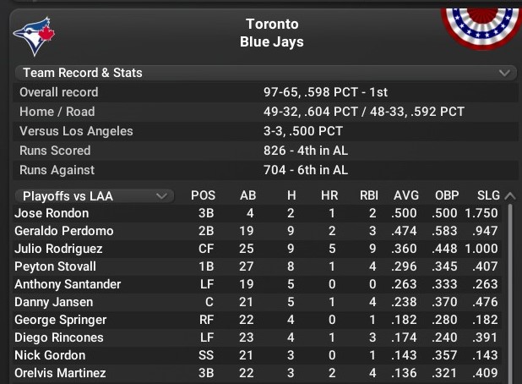Sort the table by OBP column
Screen dimensions: 522x384
pos(447,196)
